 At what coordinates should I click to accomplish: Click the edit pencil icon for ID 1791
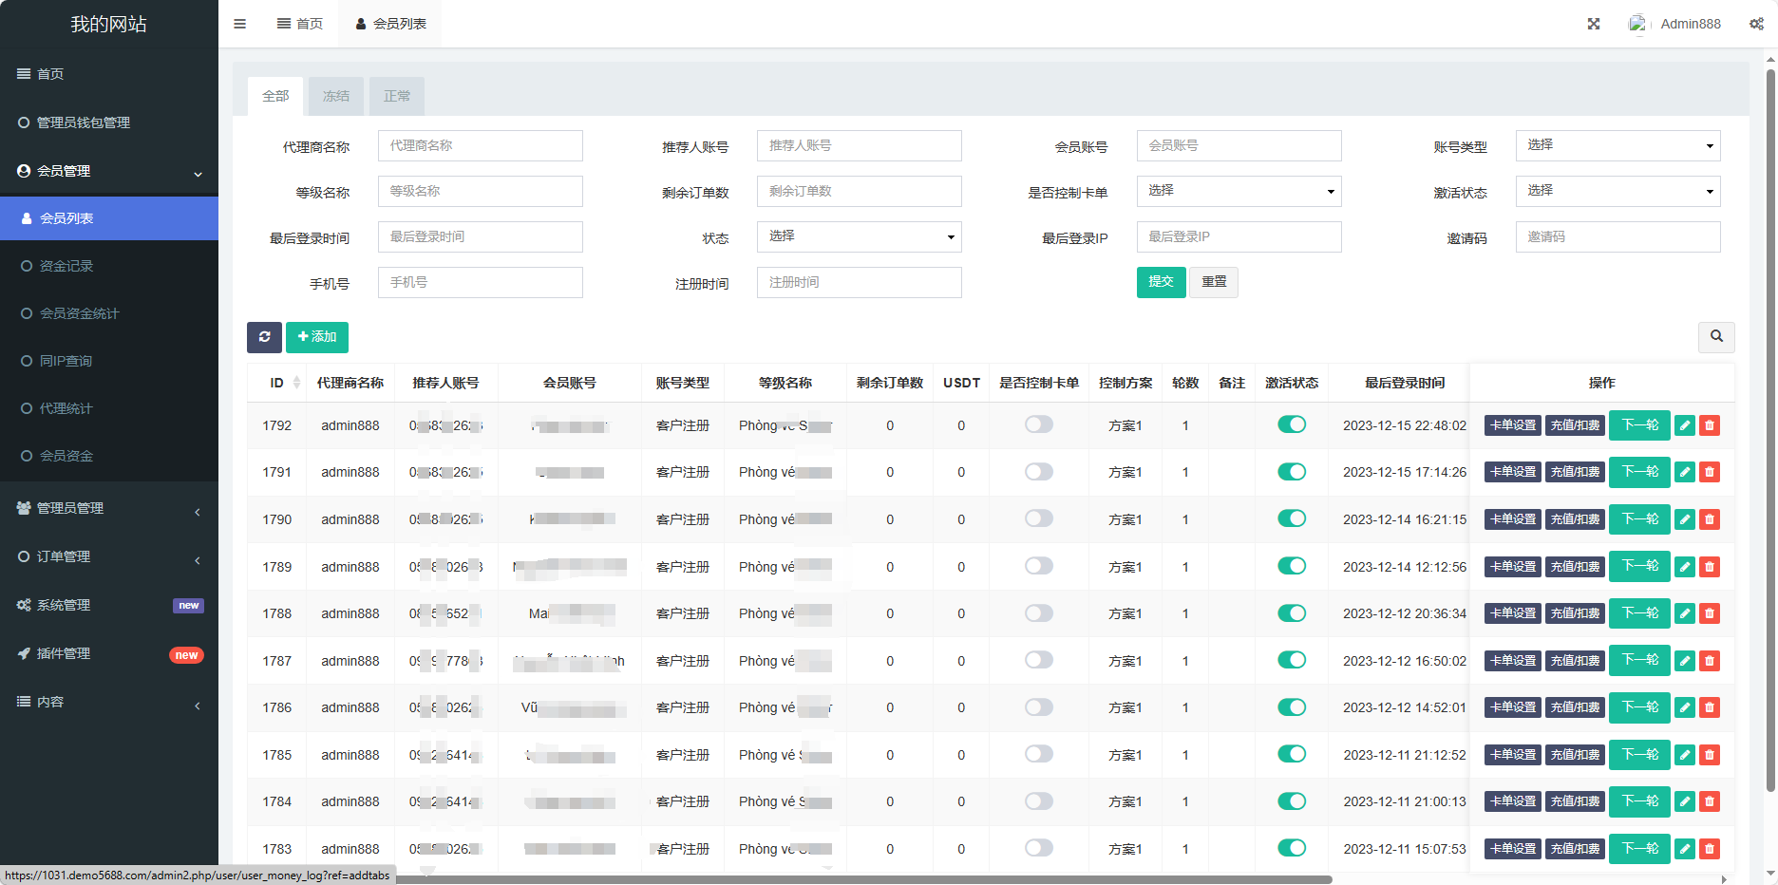(x=1685, y=472)
